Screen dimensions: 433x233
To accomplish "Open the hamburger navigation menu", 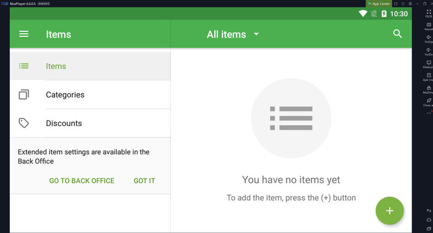I will (24, 34).
